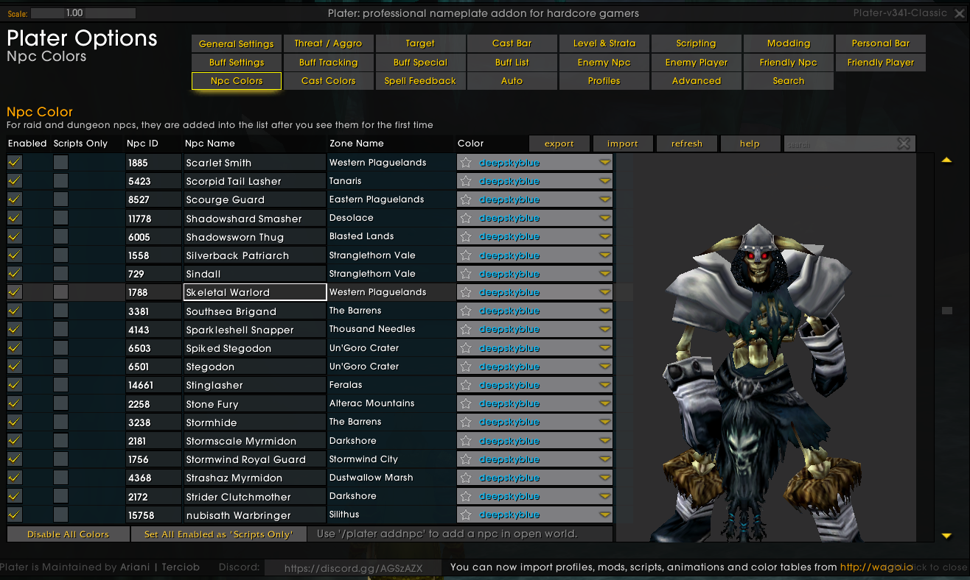Open color dropdown for Scorpid Tail Lasher
The width and height of the screenshot is (970, 580).
point(604,181)
